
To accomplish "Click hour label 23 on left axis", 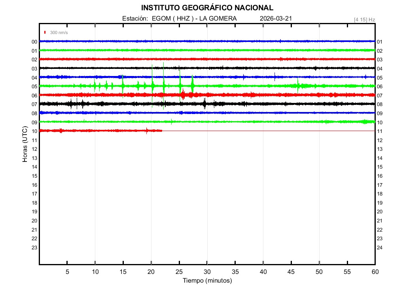I will pos(34,248).
